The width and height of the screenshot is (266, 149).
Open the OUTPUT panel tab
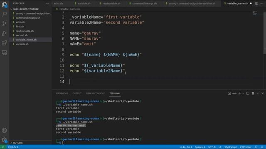tap(77, 94)
